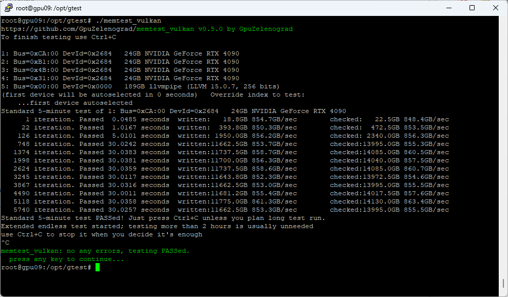Click the scrollbar down arrow
The height and width of the screenshot is (297, 508).
[503, 292]
